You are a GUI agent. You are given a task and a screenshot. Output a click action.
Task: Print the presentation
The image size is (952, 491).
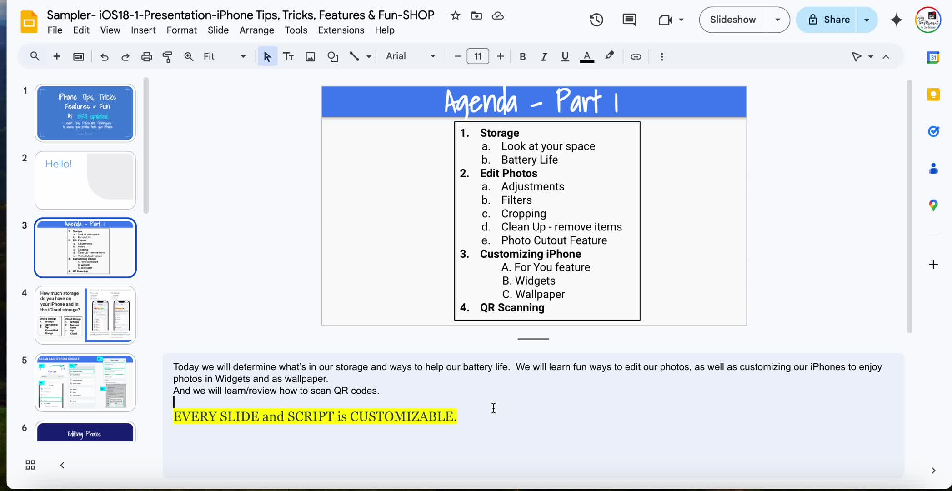click(x=146, y=56)
